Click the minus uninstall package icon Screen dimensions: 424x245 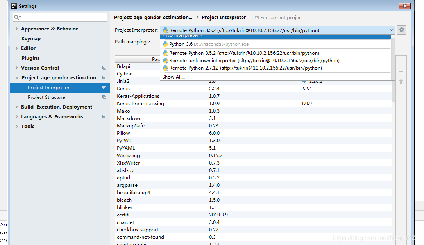pos(401,72)
